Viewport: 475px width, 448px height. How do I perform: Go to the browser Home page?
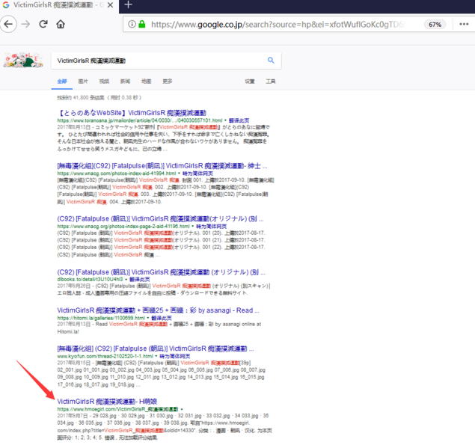pos(61,24)
